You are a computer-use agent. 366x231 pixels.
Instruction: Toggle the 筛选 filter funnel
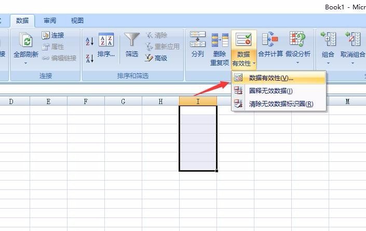click(x=132, y=46)
